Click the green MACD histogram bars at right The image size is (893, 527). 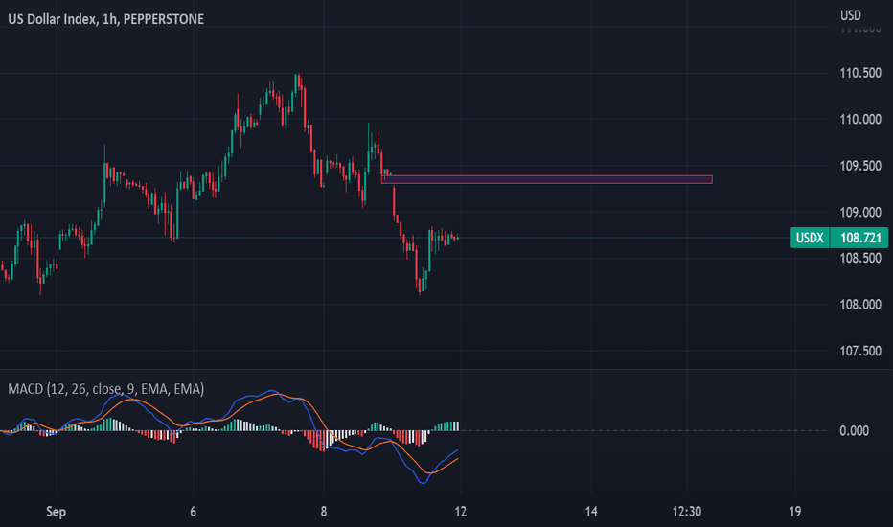(x=446, y=425)
